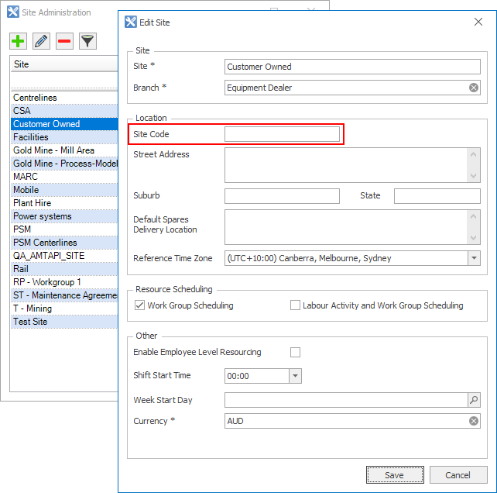Click into the Suburb text field
This screenshot has height=493, width=497.
pos(282,196)
